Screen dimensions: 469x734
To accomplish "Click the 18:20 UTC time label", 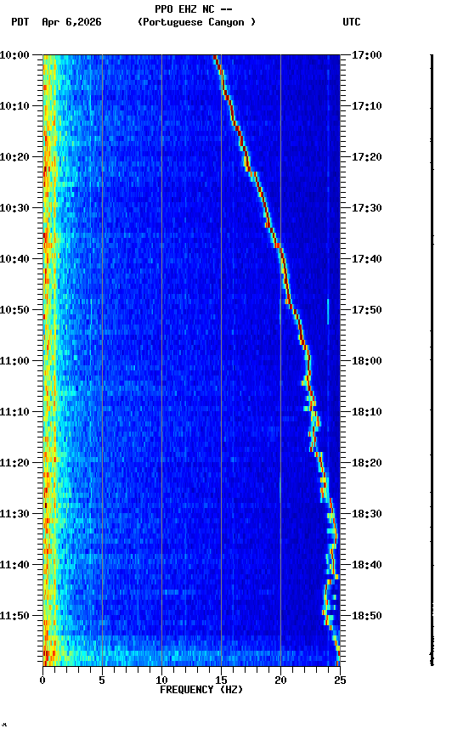I will (367, 464).
